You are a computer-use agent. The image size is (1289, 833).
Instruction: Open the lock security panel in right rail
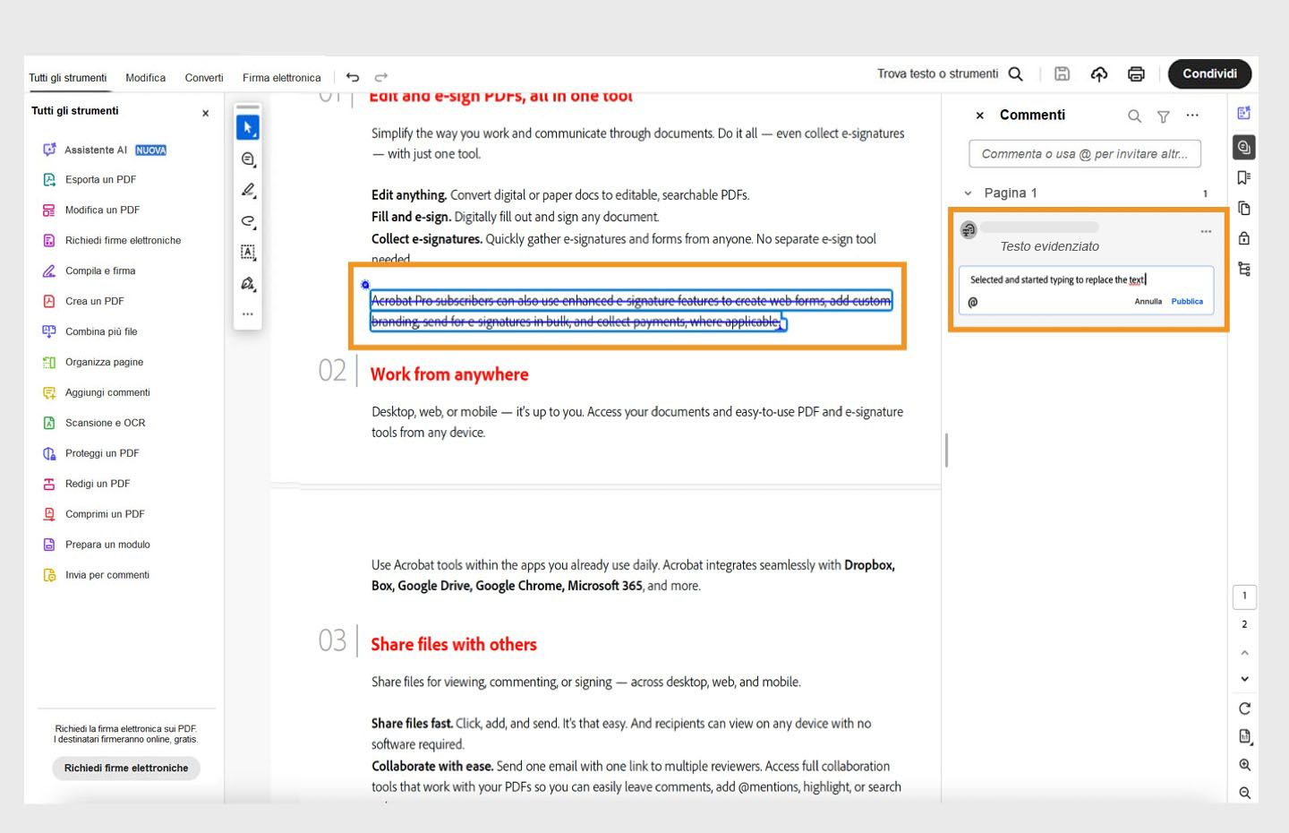pos(1244,238)
